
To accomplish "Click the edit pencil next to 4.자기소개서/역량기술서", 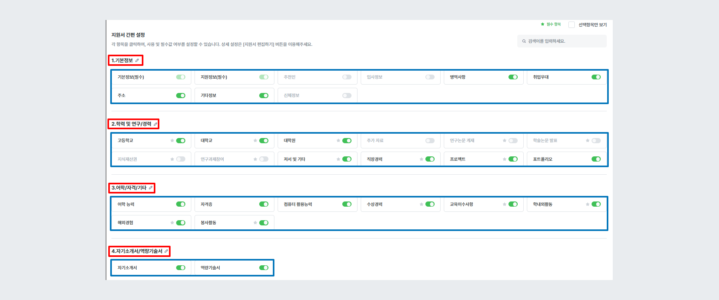I will [166, 251].
